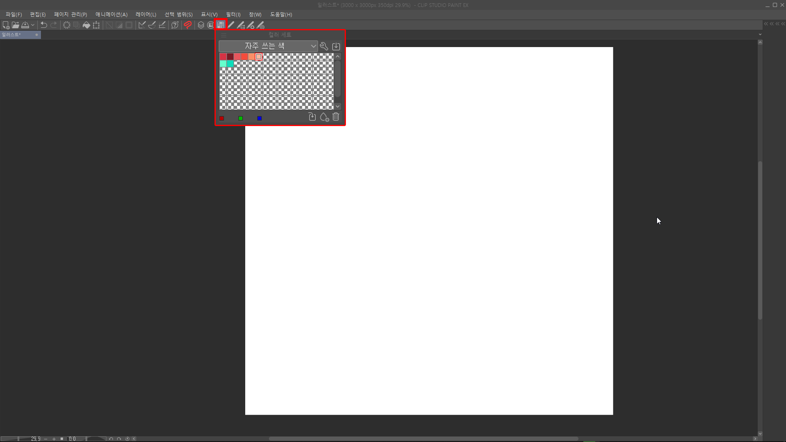Toggle the blue channel square indicator

(x=260, y=118)
